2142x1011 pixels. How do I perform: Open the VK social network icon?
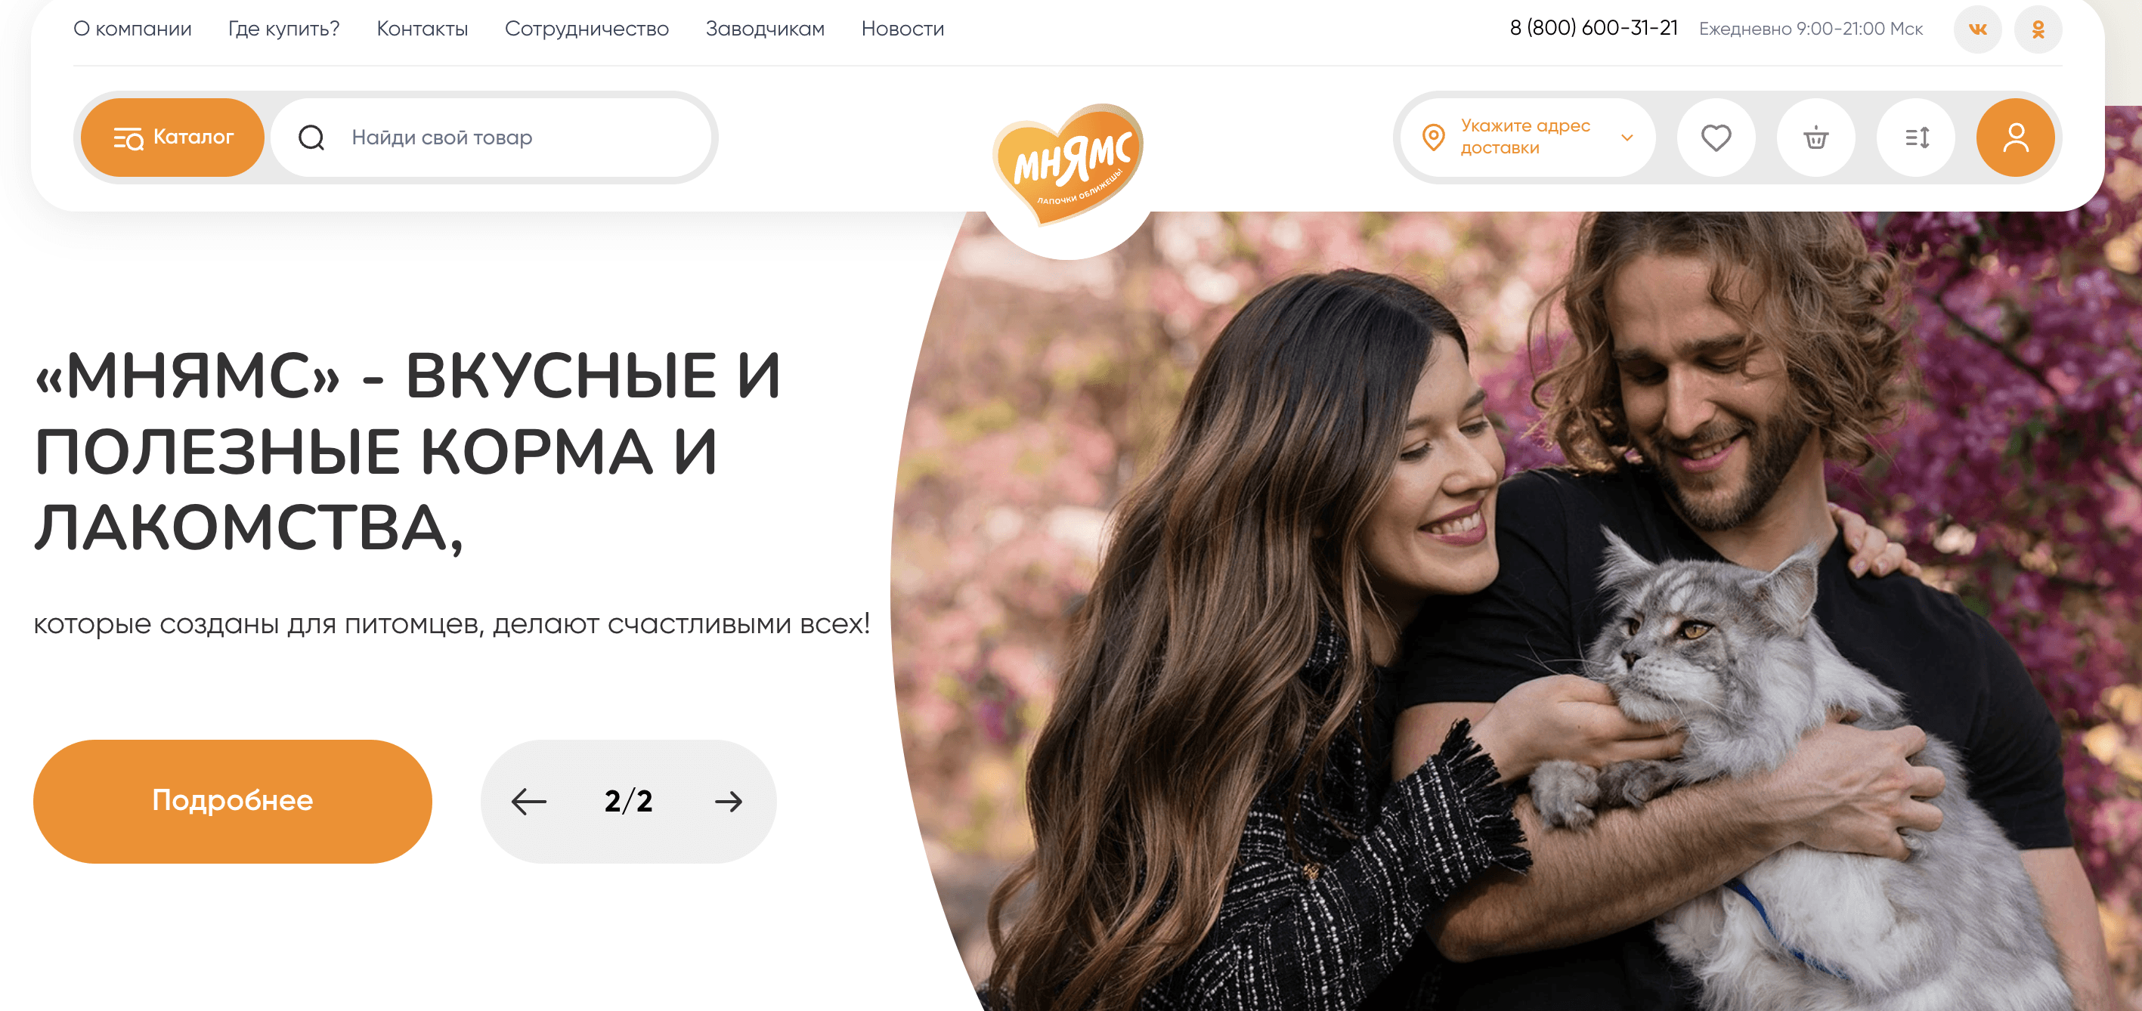click(x=1977, y=29)
